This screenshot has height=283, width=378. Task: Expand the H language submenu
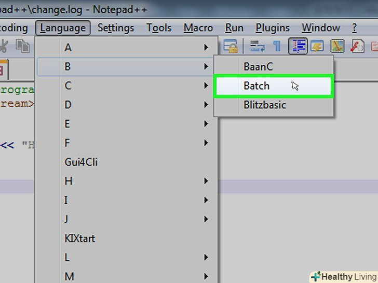click(x=127, y=181)
